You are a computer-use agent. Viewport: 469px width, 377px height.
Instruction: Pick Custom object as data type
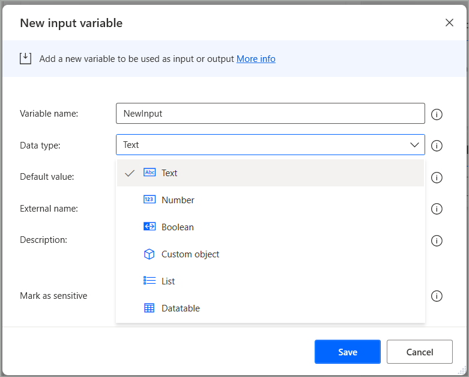[190, 254]
